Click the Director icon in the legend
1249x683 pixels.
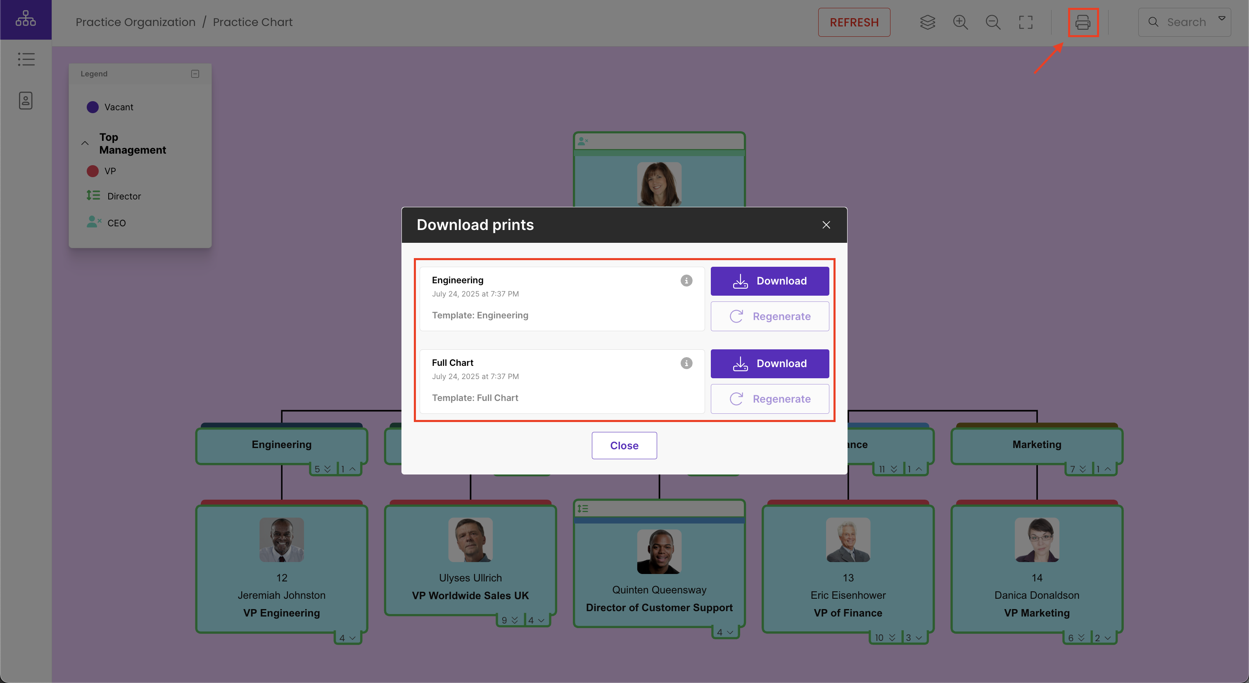(x=93, y=195)
